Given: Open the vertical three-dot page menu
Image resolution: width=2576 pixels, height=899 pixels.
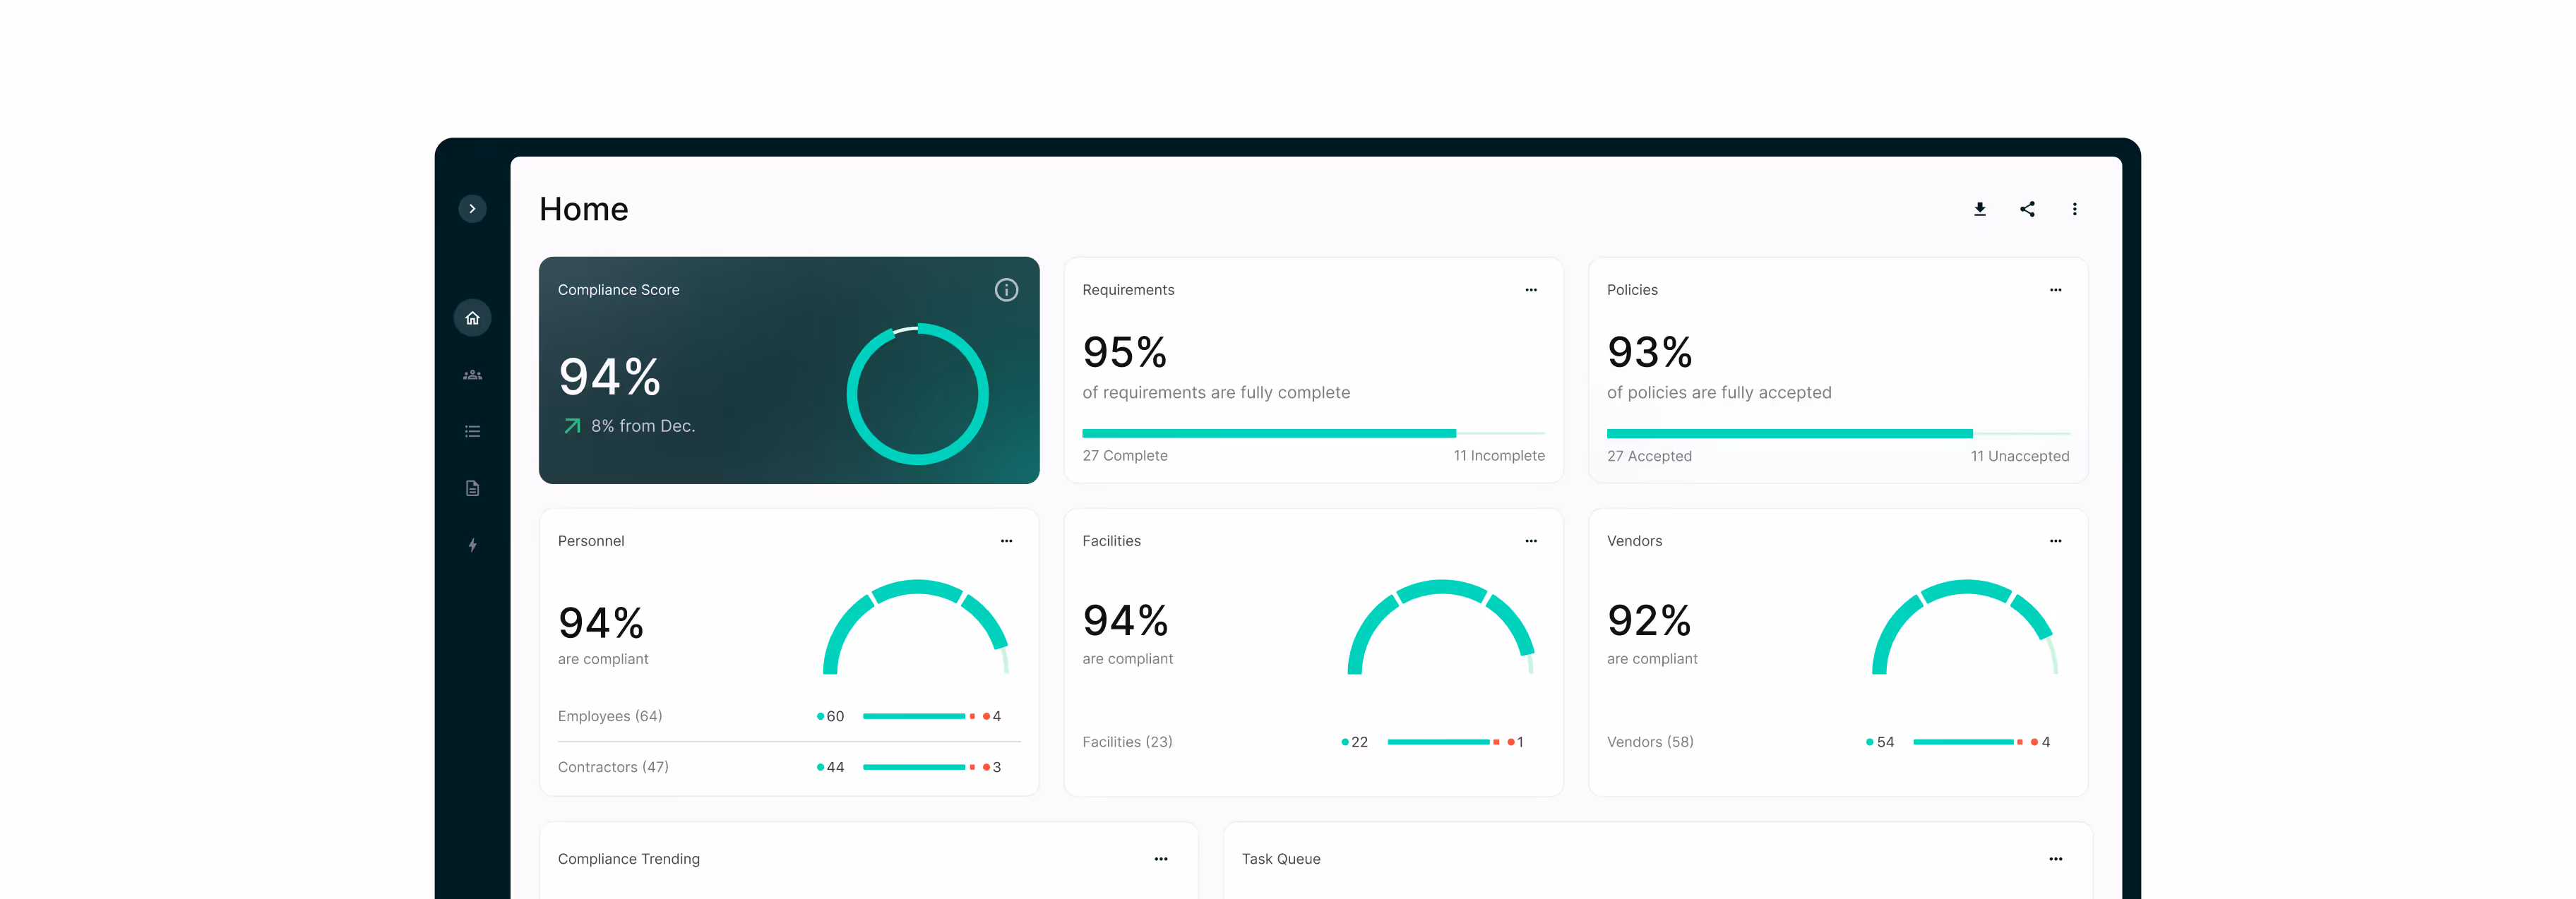Looking at the screenshot, I should tap(2074, 209).
